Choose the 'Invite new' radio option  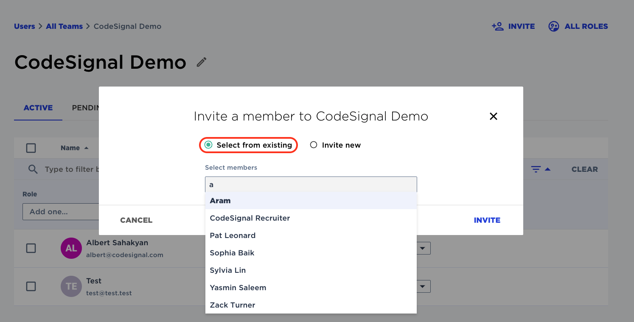click(x=314, y=145)
